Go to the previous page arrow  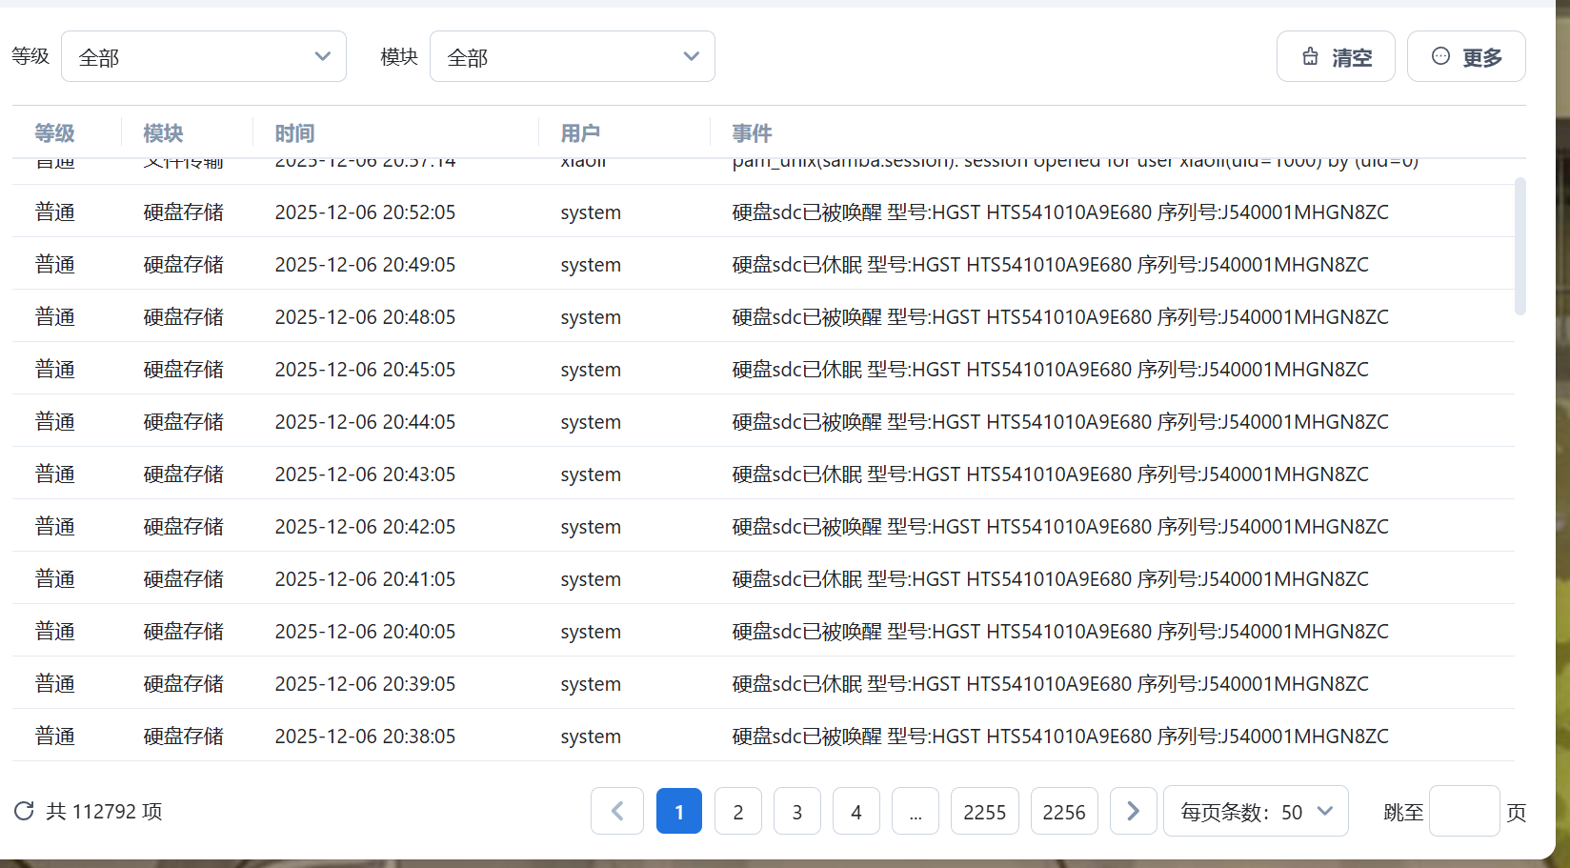tap(617, 811)
